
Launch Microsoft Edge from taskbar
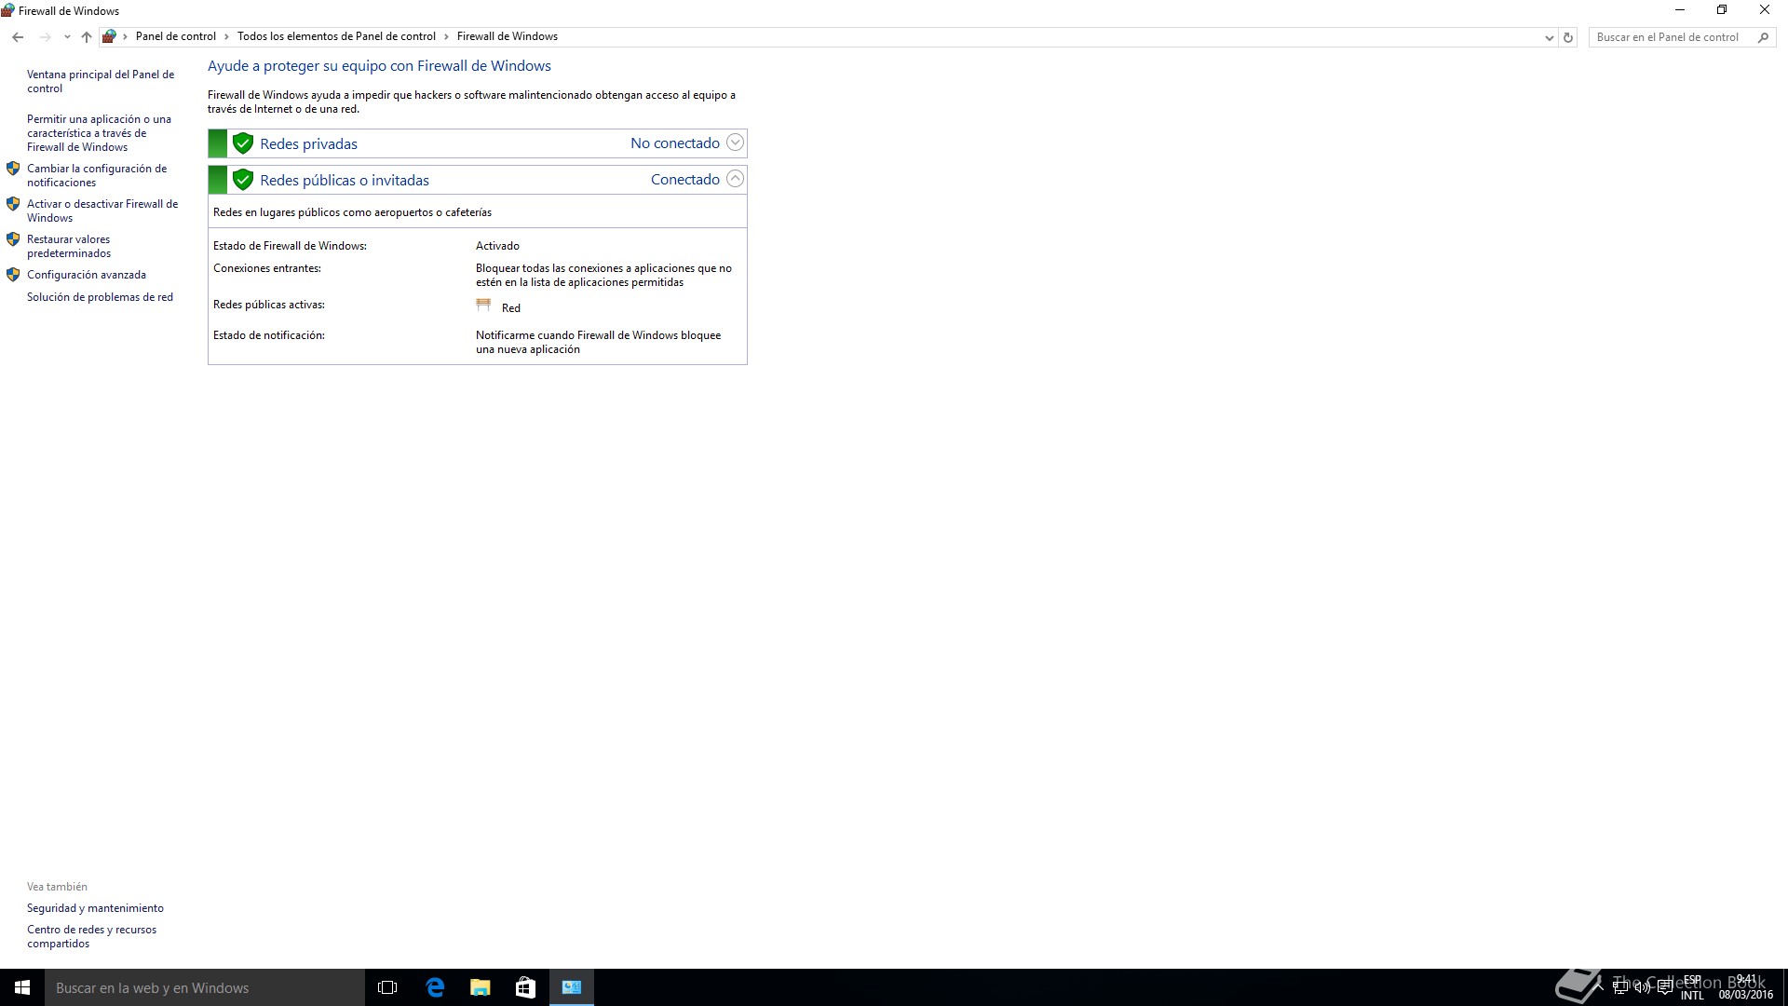(435, 987)
